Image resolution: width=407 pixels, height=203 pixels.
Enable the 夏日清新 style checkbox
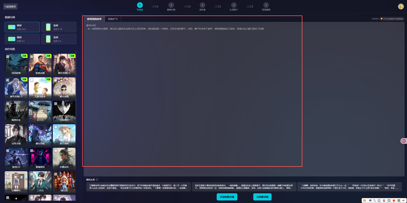click(55, 127)
